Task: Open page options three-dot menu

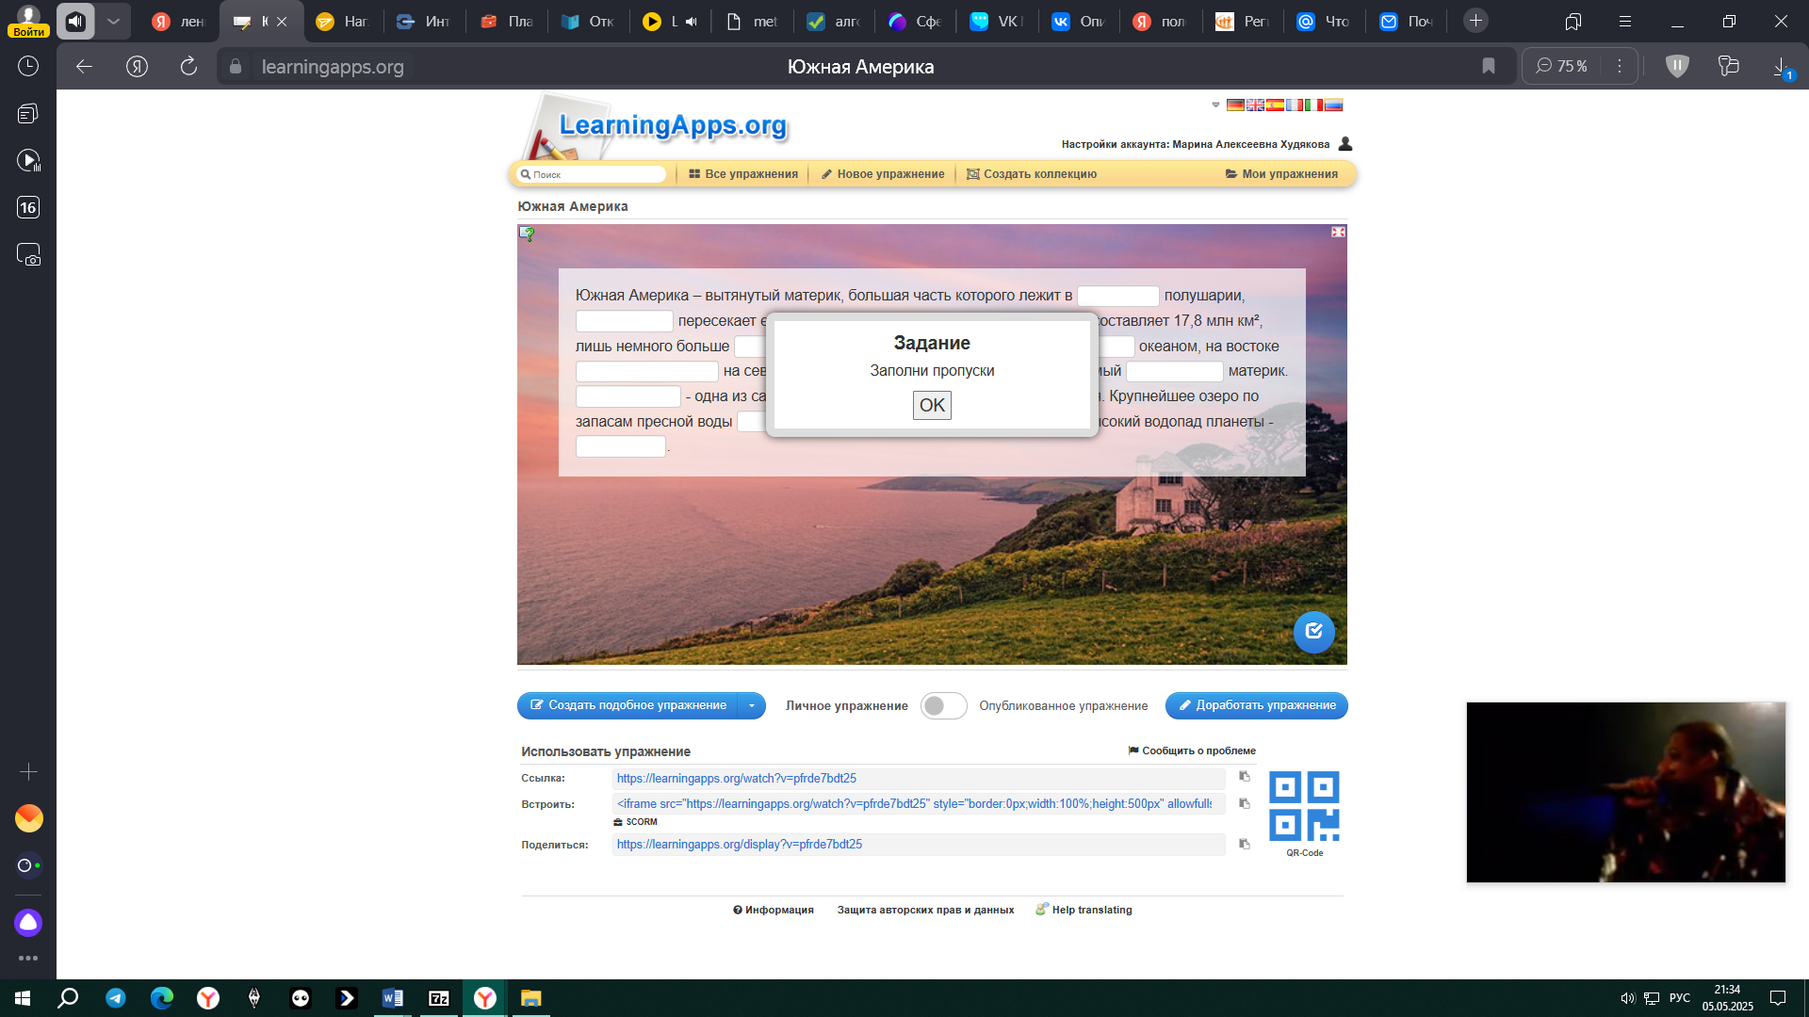Action: (1620, 66)
